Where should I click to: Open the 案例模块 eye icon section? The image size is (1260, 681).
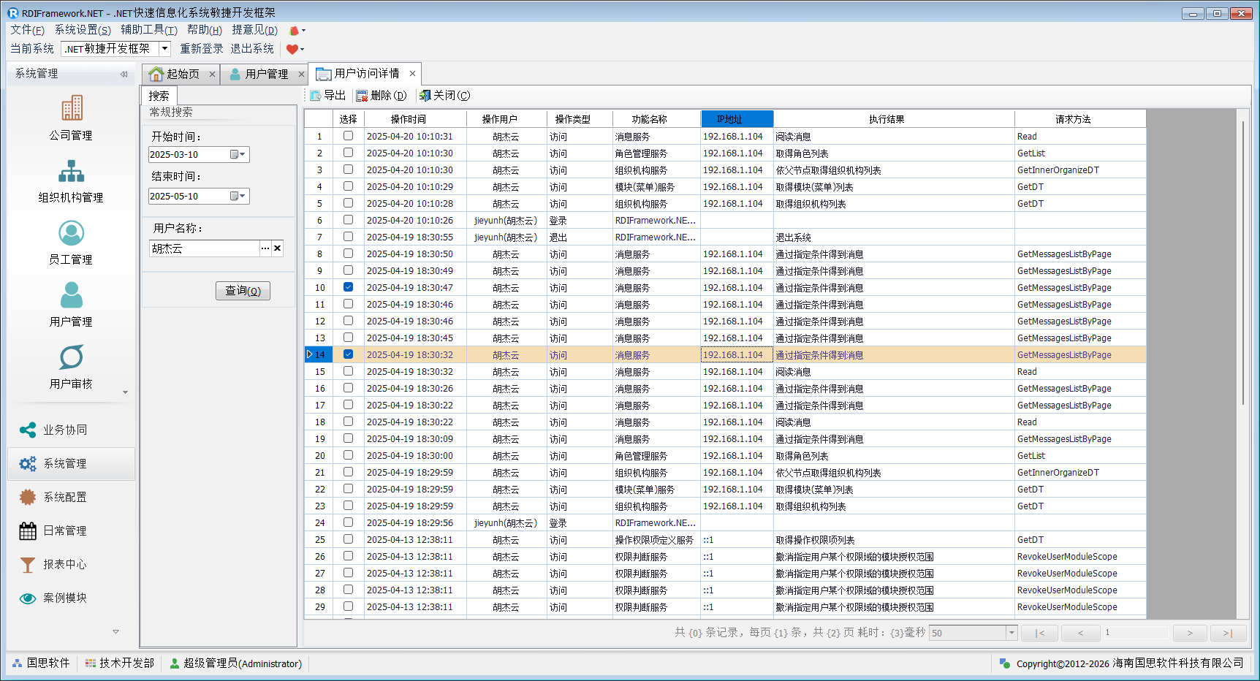[x=28, y=598]
